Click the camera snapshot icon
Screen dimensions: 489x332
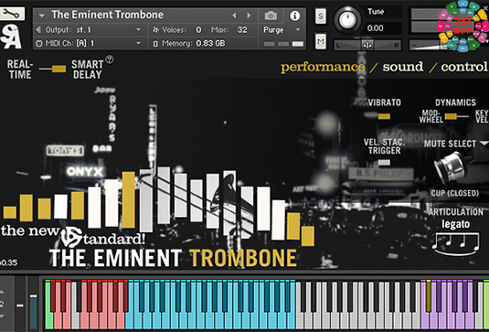271,16
